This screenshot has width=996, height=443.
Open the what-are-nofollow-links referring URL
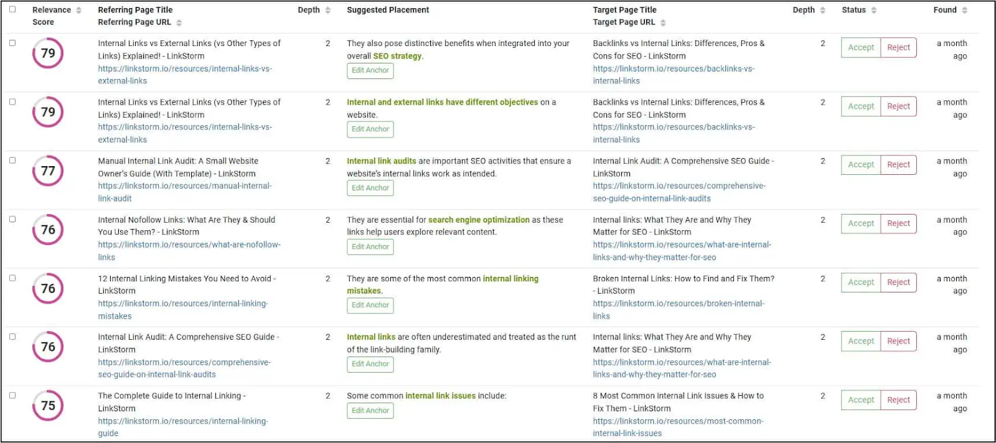pos(189,251)
